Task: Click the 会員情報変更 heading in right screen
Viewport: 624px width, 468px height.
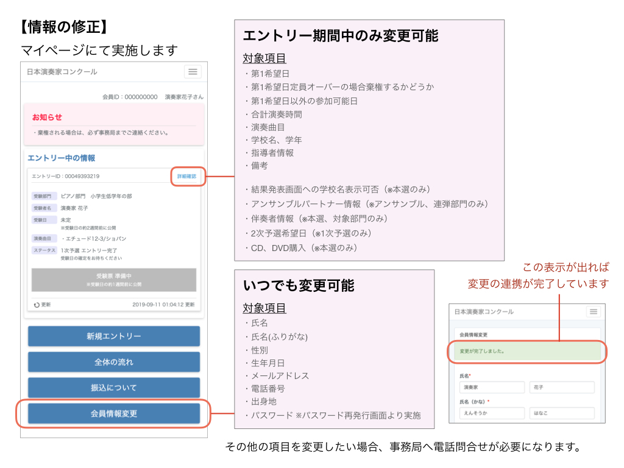Action: pyautogui.click(x=473, y=335)
